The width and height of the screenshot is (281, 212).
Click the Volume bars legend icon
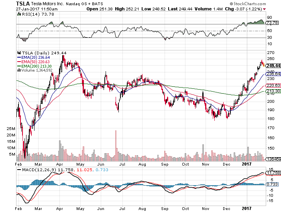19,70
